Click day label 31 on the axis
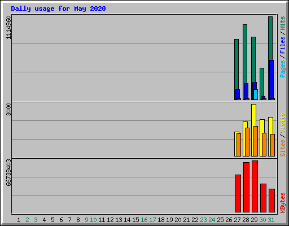289x226 pixels. pos(271,220)
